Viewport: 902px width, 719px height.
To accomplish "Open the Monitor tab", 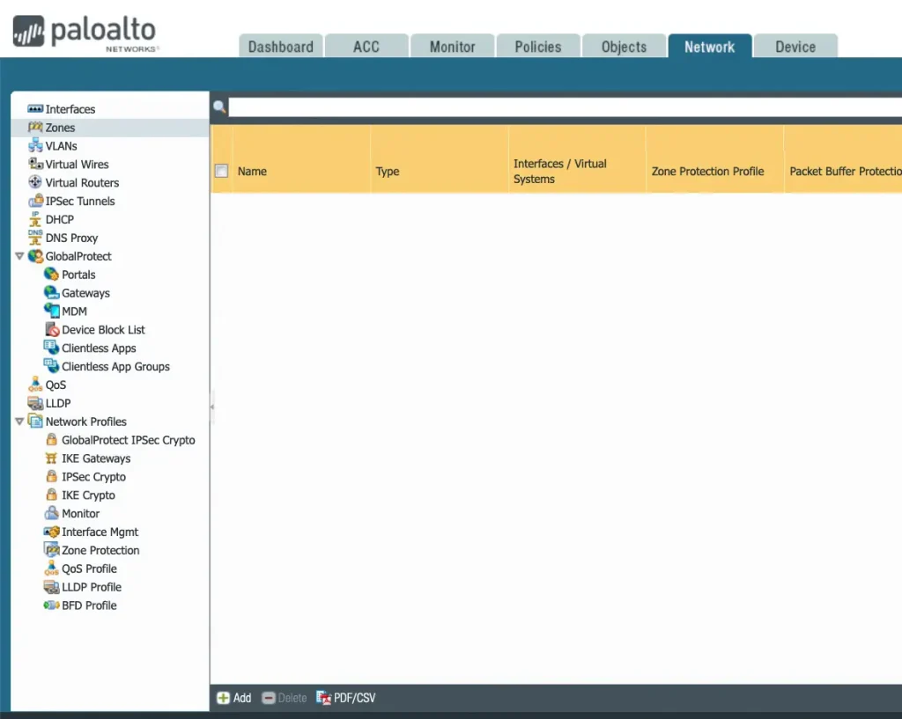I will pyautogui.click(x=452, y=47).
